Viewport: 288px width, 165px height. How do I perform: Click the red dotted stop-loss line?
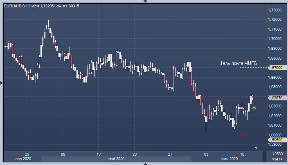coord(254,140)
